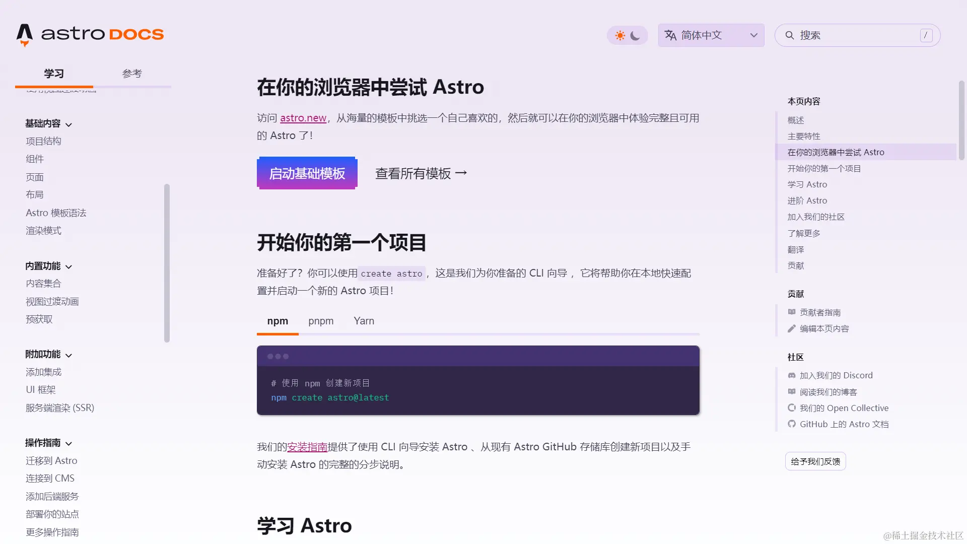Open the 简体中文 language dropdown

[x=711, y=35]
